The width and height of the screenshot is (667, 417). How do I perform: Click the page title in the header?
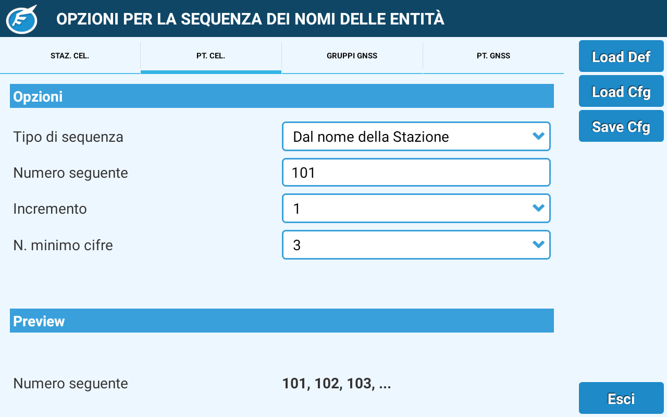[250, 19]
